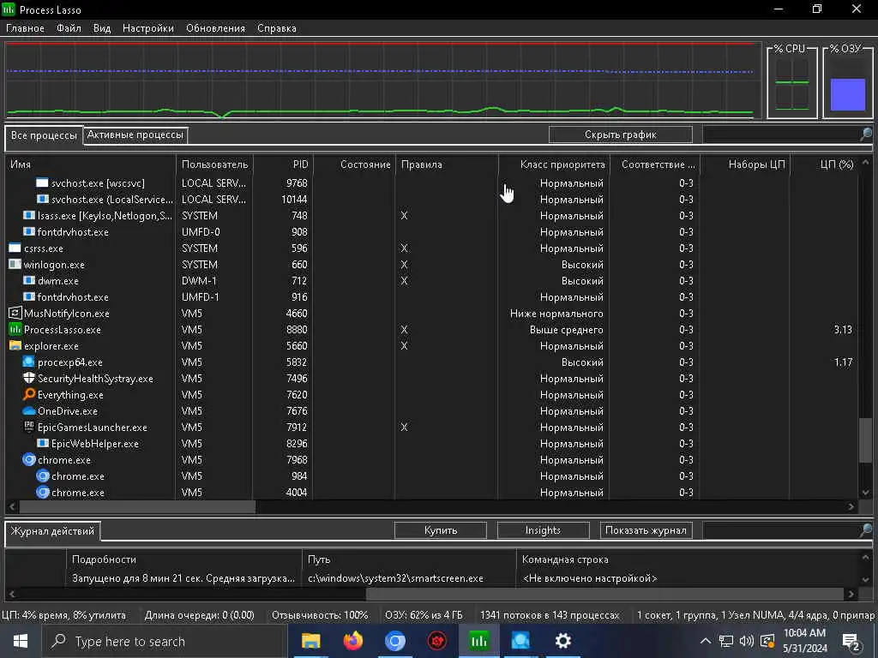Image resolution: width=878 pixels, height=658 pixels.
Task: Click the OneDrive.exe cloud icon
Action: pyautogui.click(x=28, y=410)
